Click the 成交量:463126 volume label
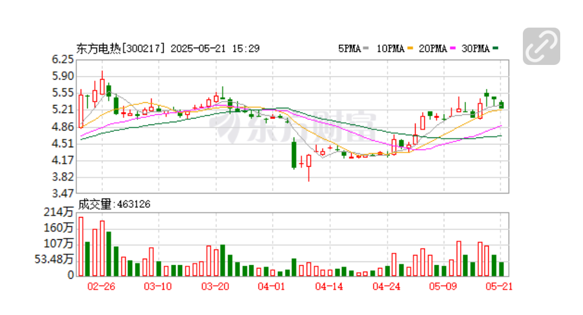Viewport: 583px width, 315px height. pos(114,204)
